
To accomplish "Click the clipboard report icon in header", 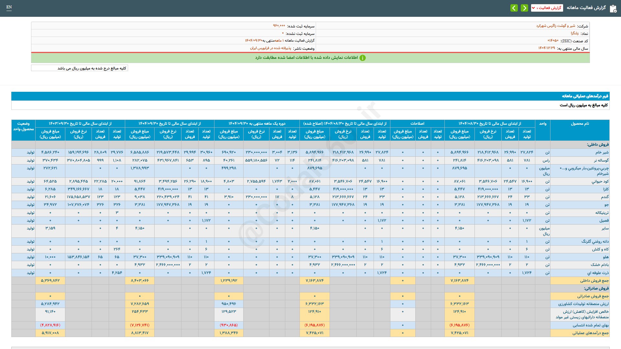I will pyautogui.click(x=613, y=8).
